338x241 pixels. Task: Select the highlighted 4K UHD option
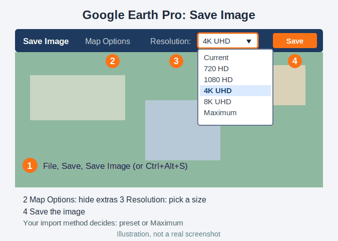[x=235, y=91]
